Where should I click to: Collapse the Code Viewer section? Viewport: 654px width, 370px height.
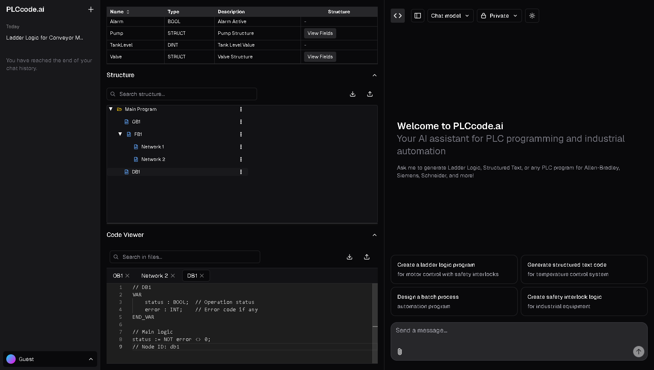pos(374,235)
